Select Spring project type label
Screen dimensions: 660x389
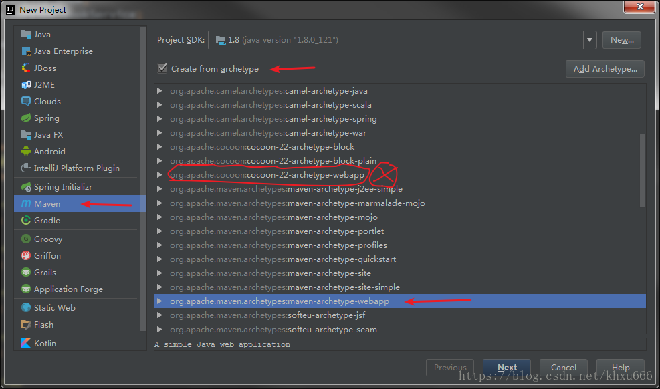tap(46, 118)
